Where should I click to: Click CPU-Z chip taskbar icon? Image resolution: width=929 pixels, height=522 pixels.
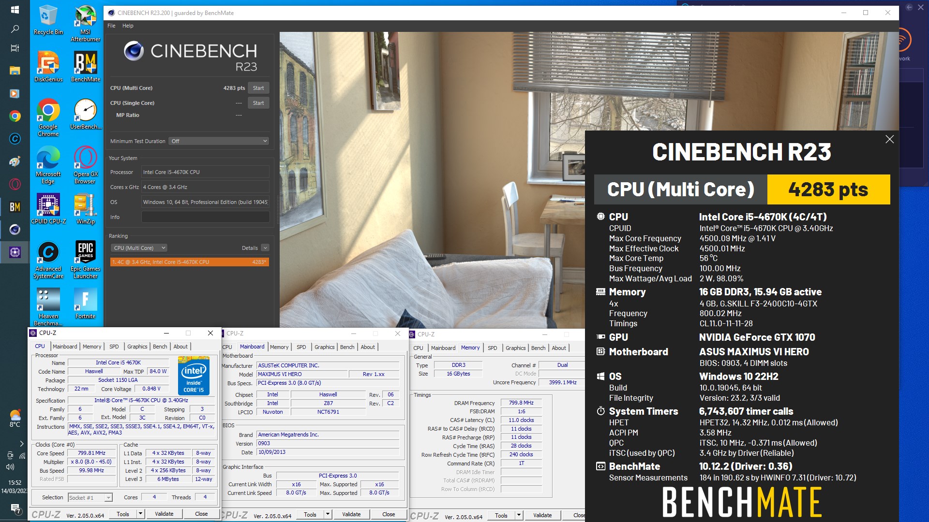pos(15,252)
